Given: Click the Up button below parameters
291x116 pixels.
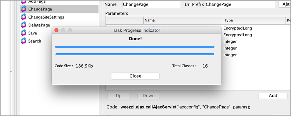Looking at the screenshot, I should pos(119,95).
